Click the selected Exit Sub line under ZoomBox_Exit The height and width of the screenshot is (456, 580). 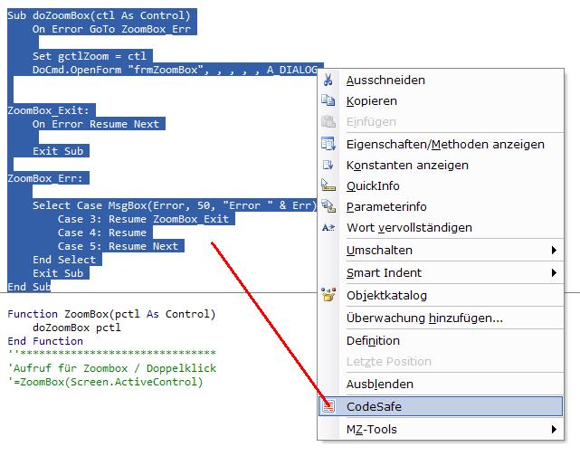57,151
